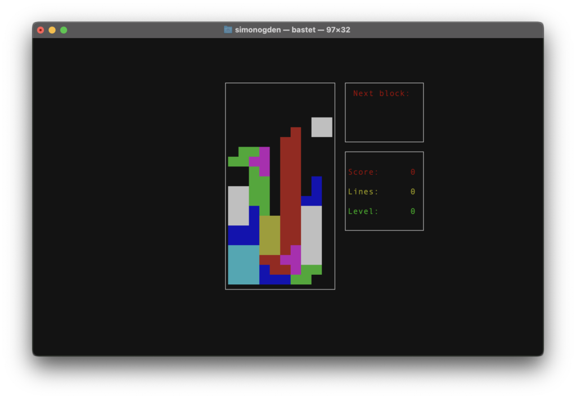Click the green fullscreen window button

tap(64, 30)
